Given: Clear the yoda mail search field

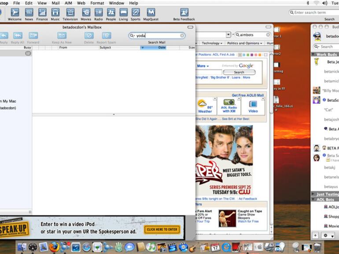Looking at the screenshot, I should [182, 36].
